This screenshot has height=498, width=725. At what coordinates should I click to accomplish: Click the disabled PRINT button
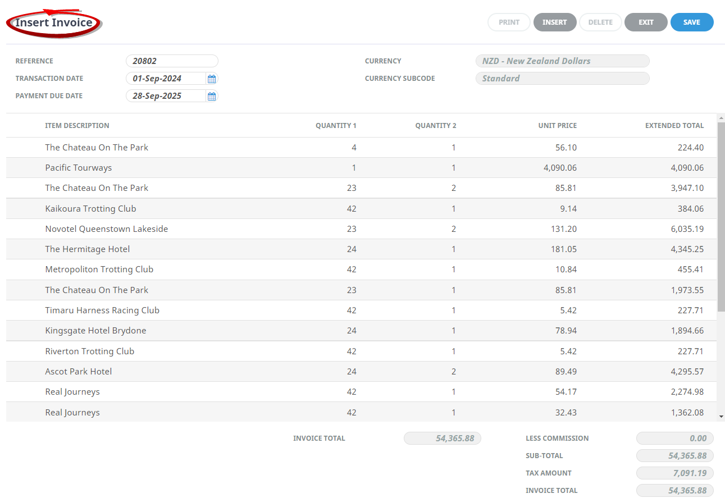click(x=509, y=22)
